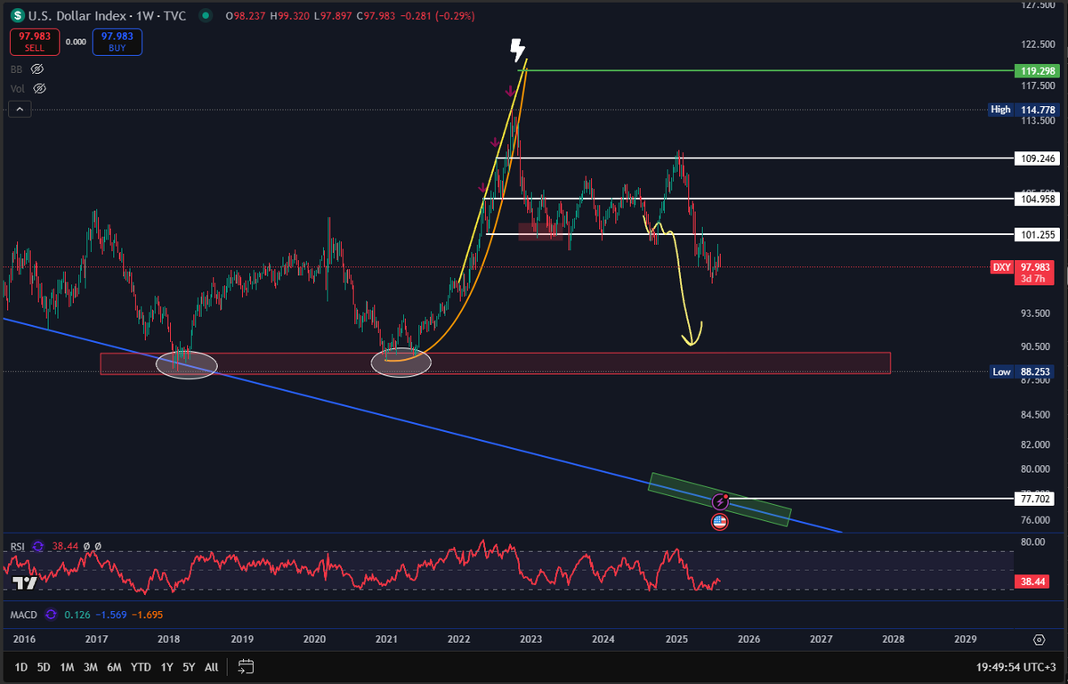This screenshot has height=684, width=1068.
Task: Select the YTD time range
Action: coord(141,666)
